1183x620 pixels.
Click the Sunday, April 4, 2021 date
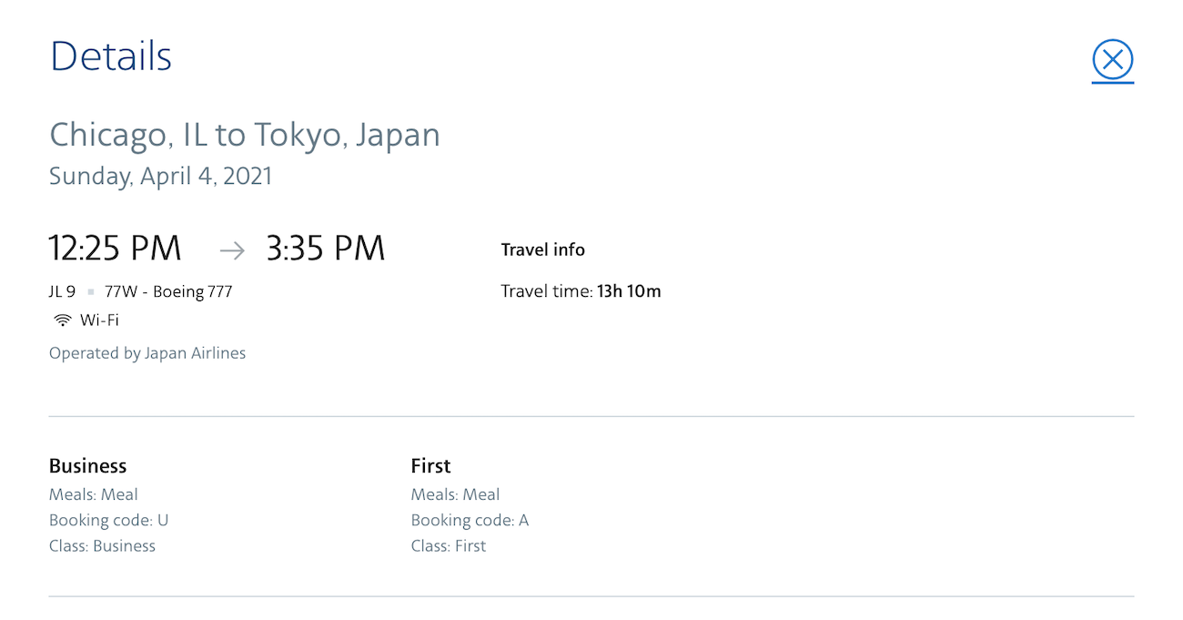pyautogui.click(x=159, y=176)
